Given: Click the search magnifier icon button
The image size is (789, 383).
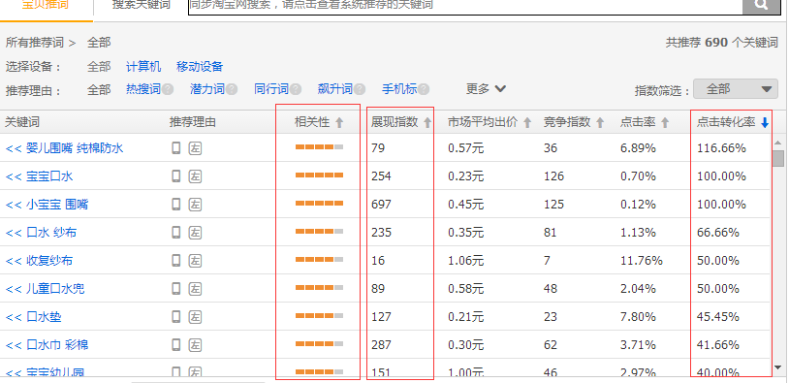Looking at the screenshot, I should click(761, 5).
